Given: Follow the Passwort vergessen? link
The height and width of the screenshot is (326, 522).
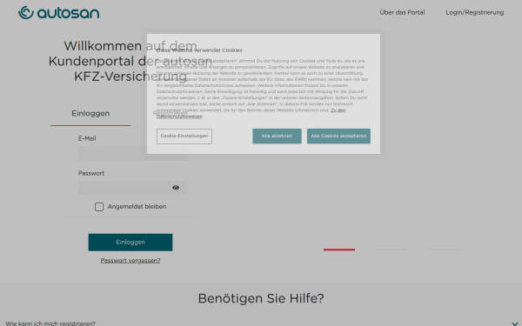Looking at the screenshot, I should (x=130, y=261).
